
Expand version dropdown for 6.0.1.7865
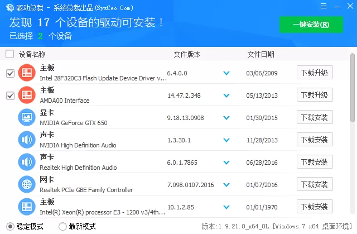[x=226, y=163]
